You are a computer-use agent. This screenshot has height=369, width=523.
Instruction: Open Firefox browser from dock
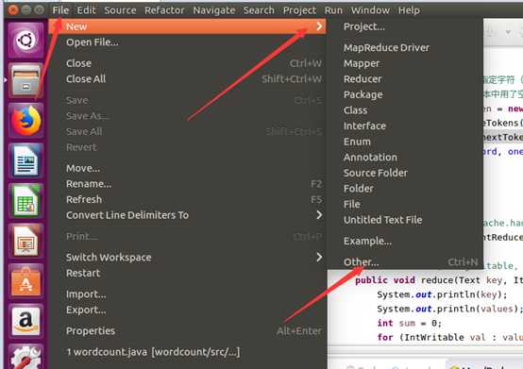(x=25, y=121)
